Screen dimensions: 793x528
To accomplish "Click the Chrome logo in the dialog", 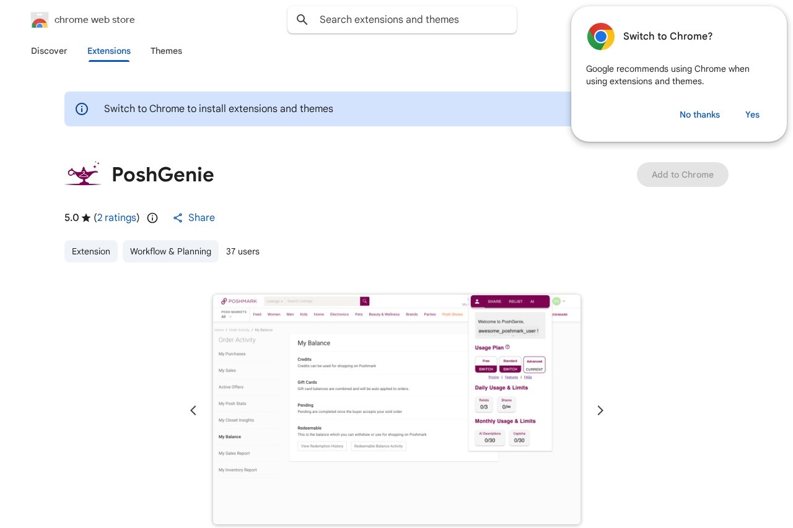I will tap(600, 37).
